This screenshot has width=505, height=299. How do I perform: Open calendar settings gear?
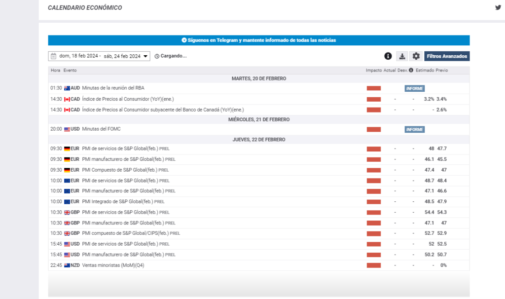pyautogui.click(x=416, y=56)
